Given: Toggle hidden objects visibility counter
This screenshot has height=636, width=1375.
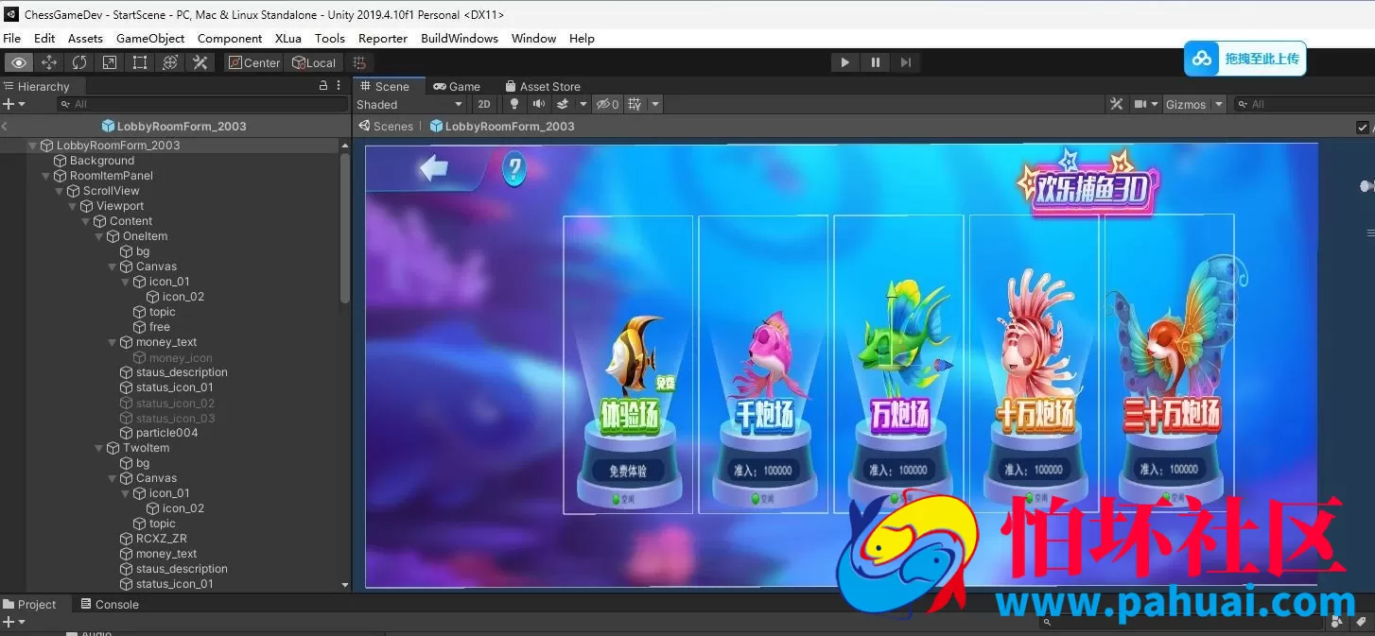Looking at the screenshot, I should [608, 104].
